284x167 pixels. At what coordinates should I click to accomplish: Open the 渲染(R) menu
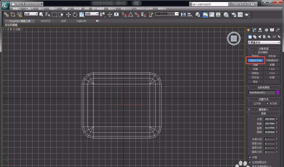(x=112, y=9)
